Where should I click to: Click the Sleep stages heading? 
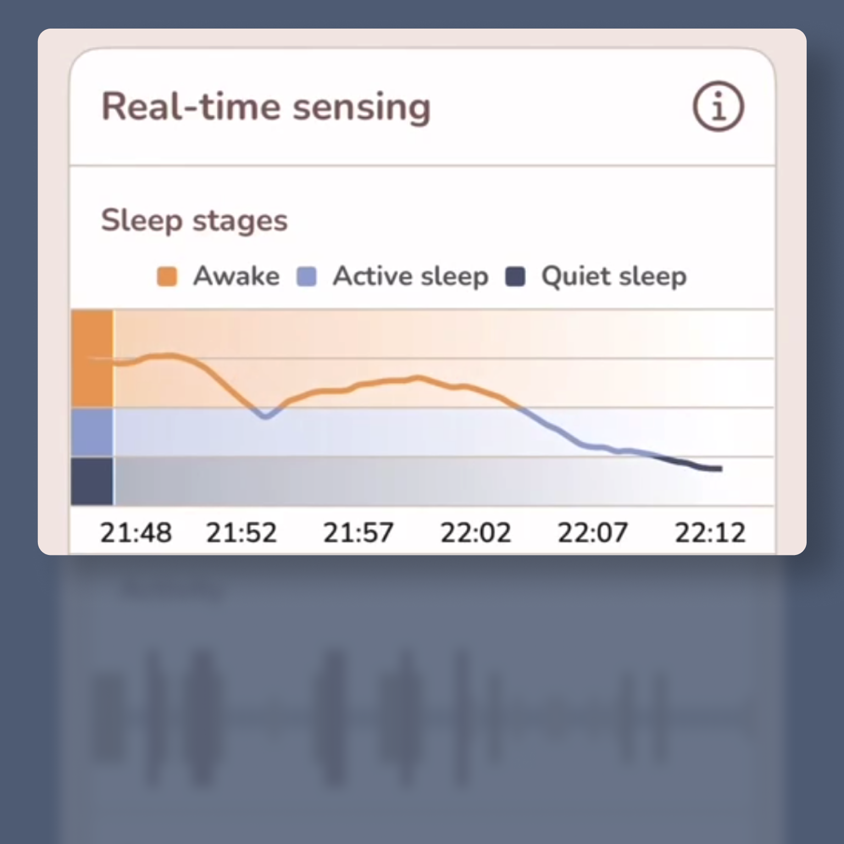tap(194, 221)
